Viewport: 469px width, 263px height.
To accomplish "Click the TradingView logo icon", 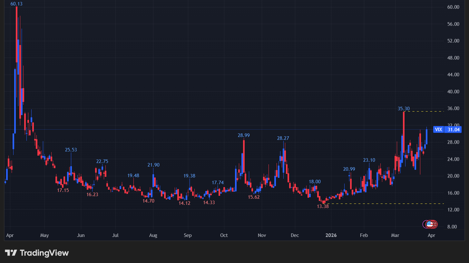I will tap(11, 253).
